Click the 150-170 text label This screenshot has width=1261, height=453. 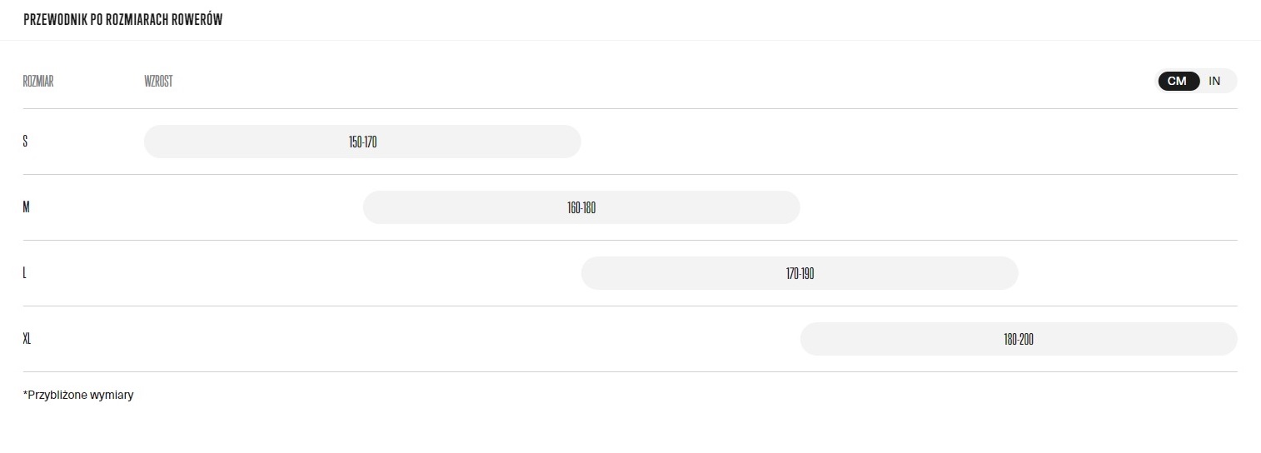[363, 142]
